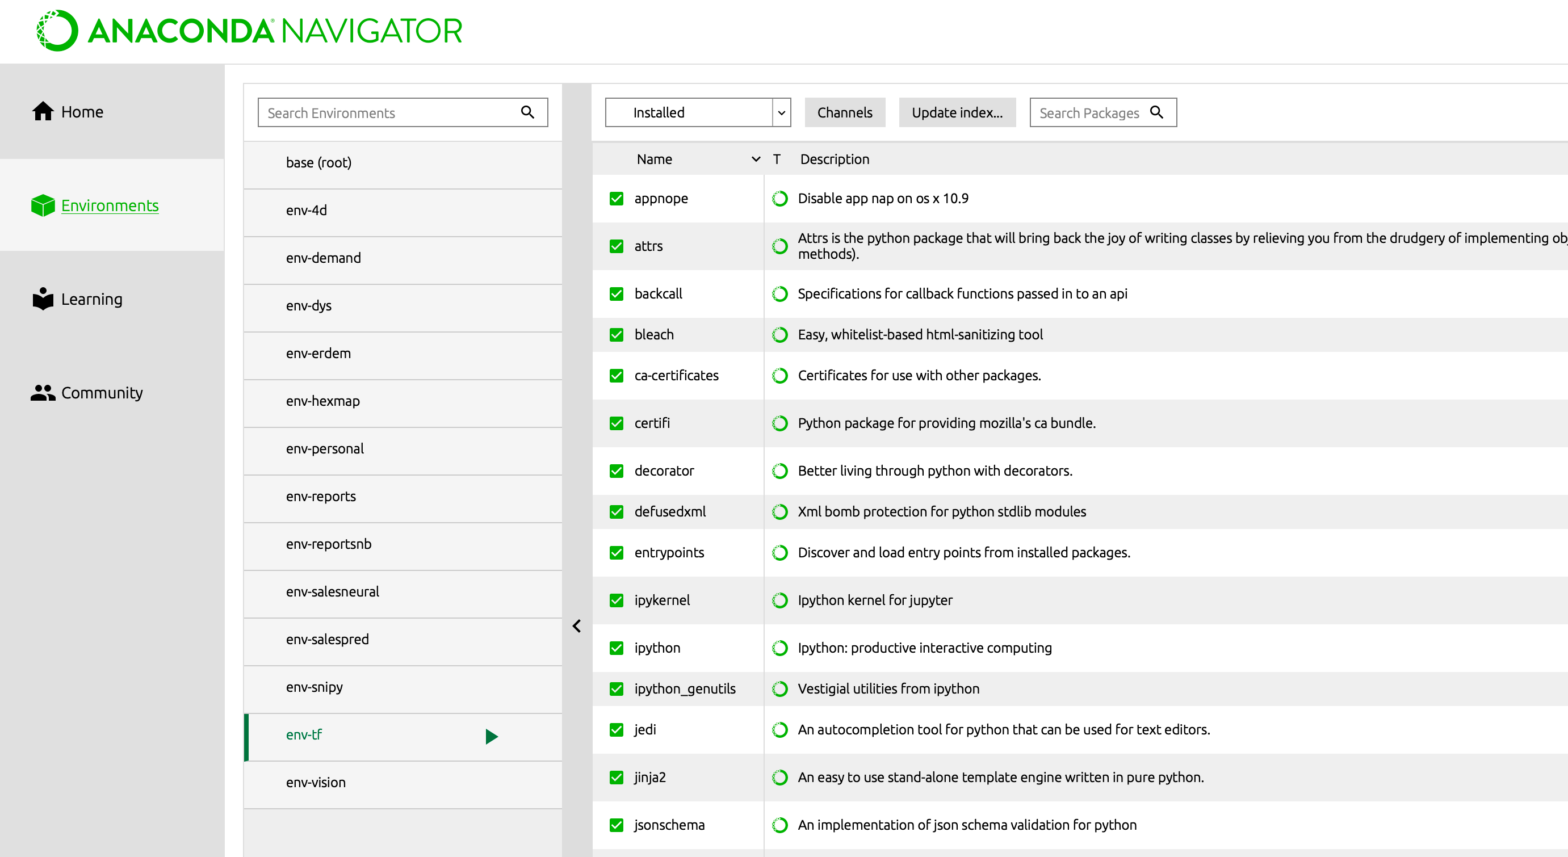Click the Search Environments magnifier icon

coord(527,112)
